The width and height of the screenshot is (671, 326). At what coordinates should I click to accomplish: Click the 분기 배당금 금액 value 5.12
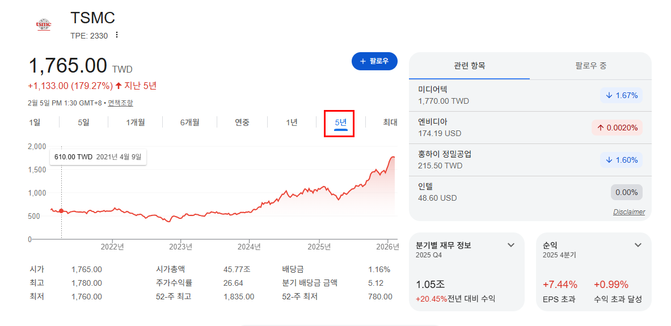(x=375, y=283)
